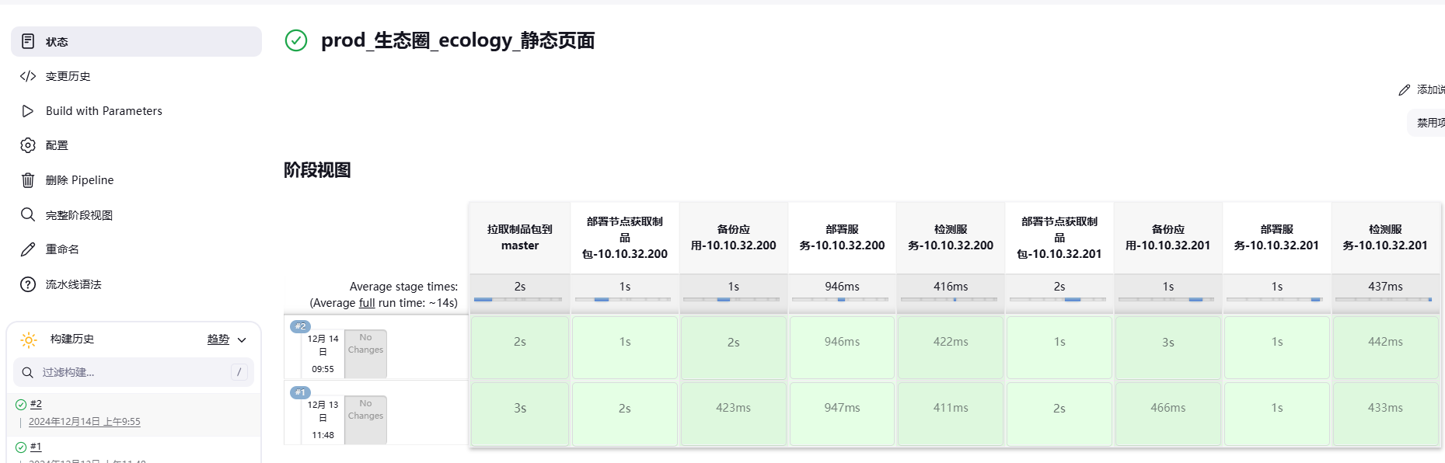The width and height of the screenshot is (1445, 463).
Task: Click the 删除 Pipeline trash icon
Action: pyautogui.click(x=28, y=180)
